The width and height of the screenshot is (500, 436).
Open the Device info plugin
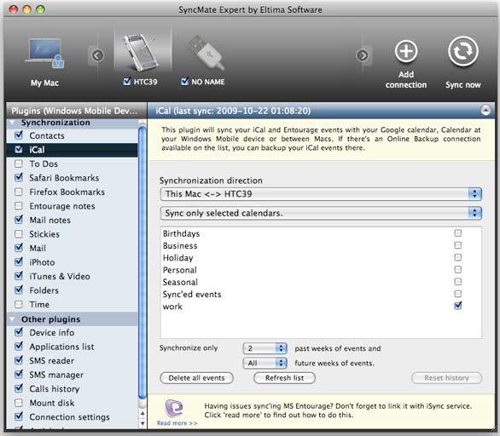pyautogui.click(x=72, y=332)
